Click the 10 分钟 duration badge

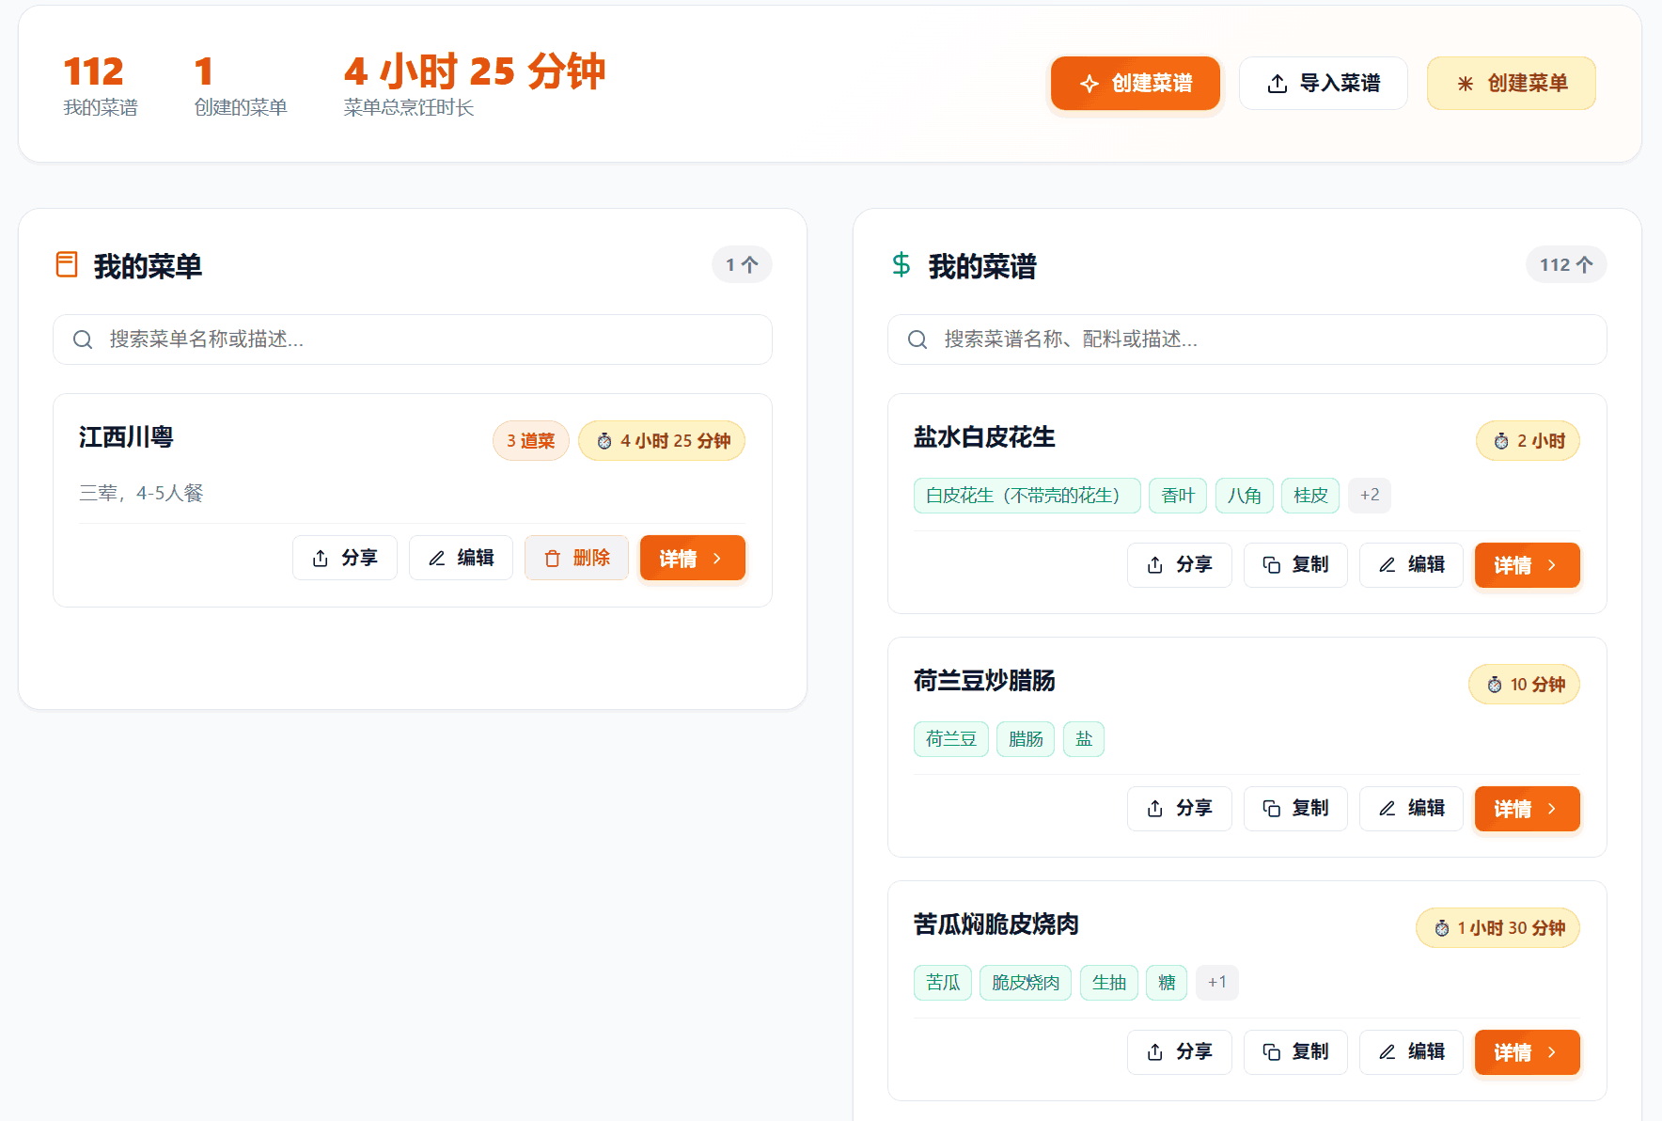tap(1524, 685)
